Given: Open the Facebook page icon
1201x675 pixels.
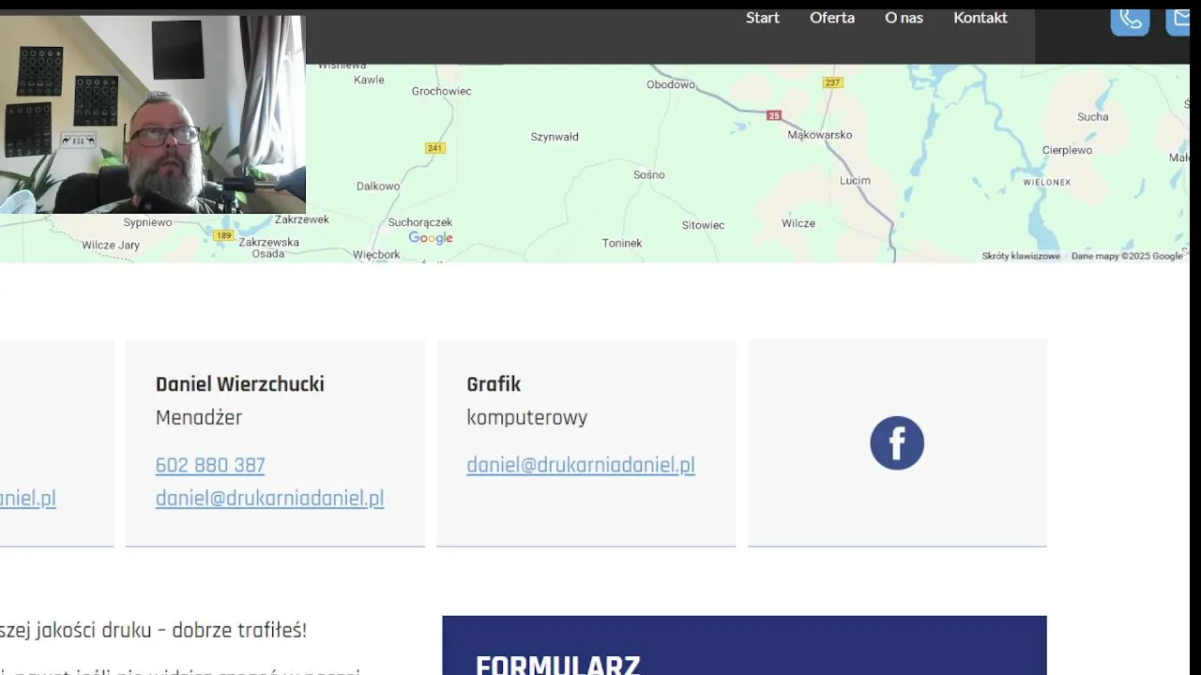Looking at the screenshot, I should [x=897, y=442].
